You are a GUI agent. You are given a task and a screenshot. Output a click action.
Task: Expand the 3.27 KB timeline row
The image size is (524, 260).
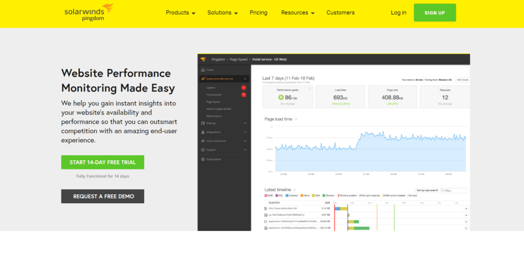point(466,215)
